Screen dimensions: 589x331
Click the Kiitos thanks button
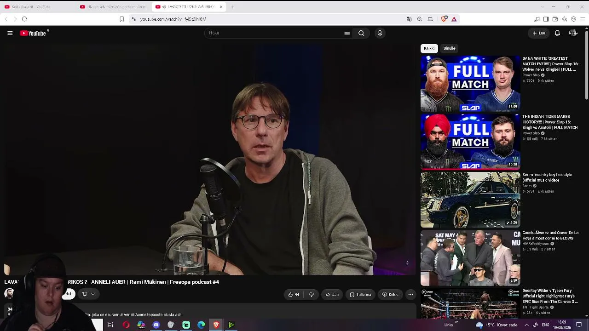point(390,295)
